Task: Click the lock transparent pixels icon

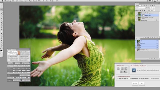Action: pos(139,10)
